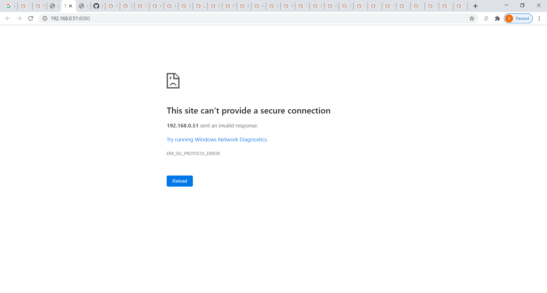Switch to the globe tab left of the active tab
547x293 pixels.
tap(52, 6)
